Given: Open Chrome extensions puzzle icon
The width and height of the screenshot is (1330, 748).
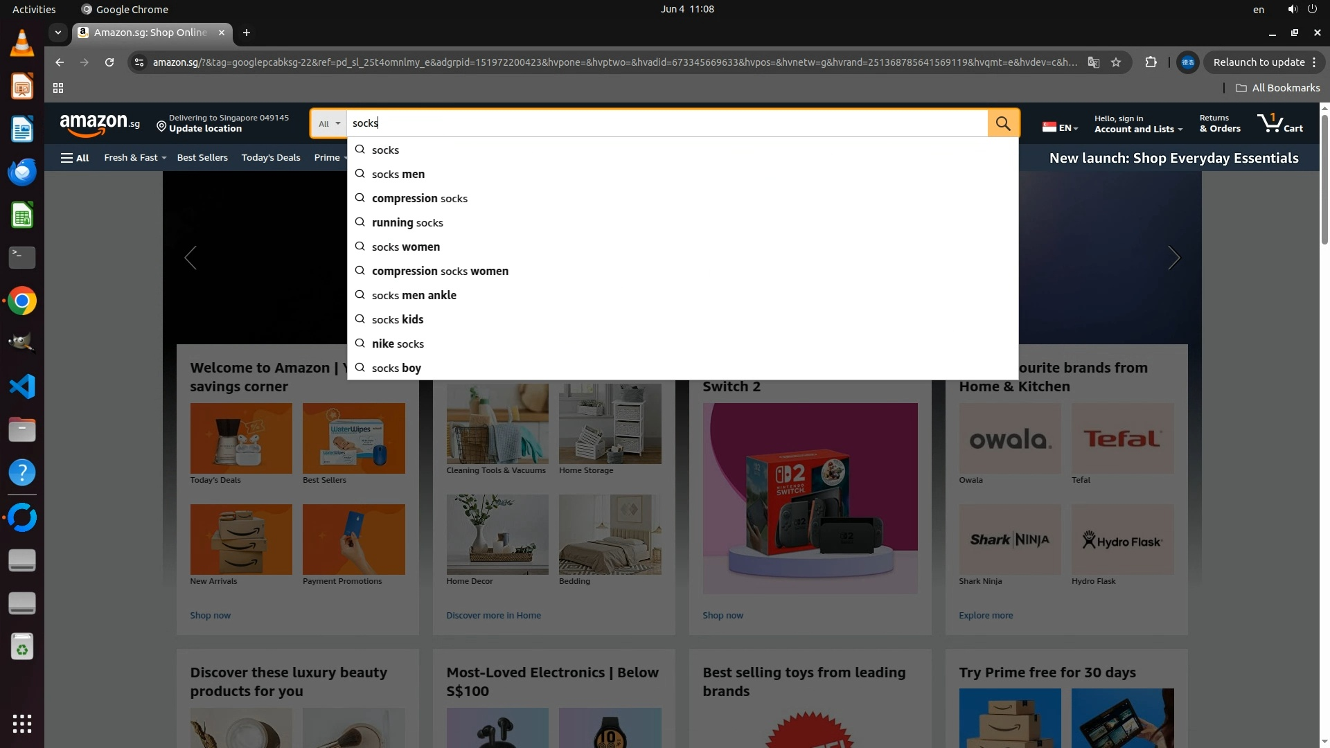Looking at the screenshot, I should click(x=1151, y=62).
